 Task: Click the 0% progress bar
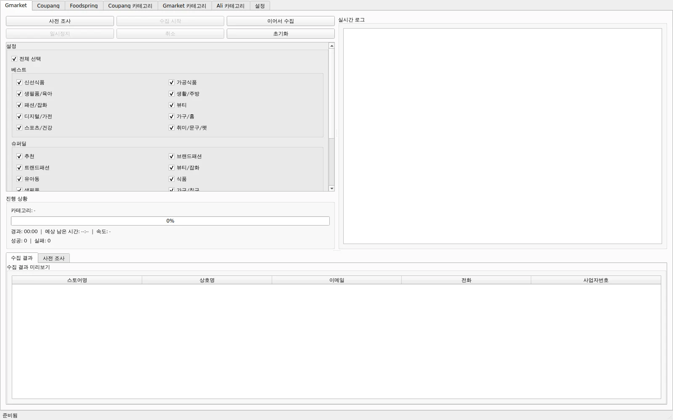click(x=170, y=221)
